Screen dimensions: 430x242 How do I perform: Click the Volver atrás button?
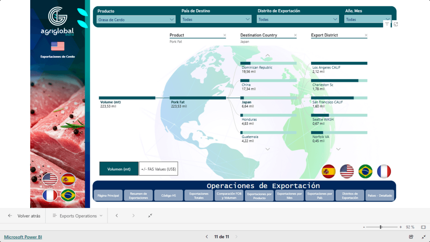(24, 216)
